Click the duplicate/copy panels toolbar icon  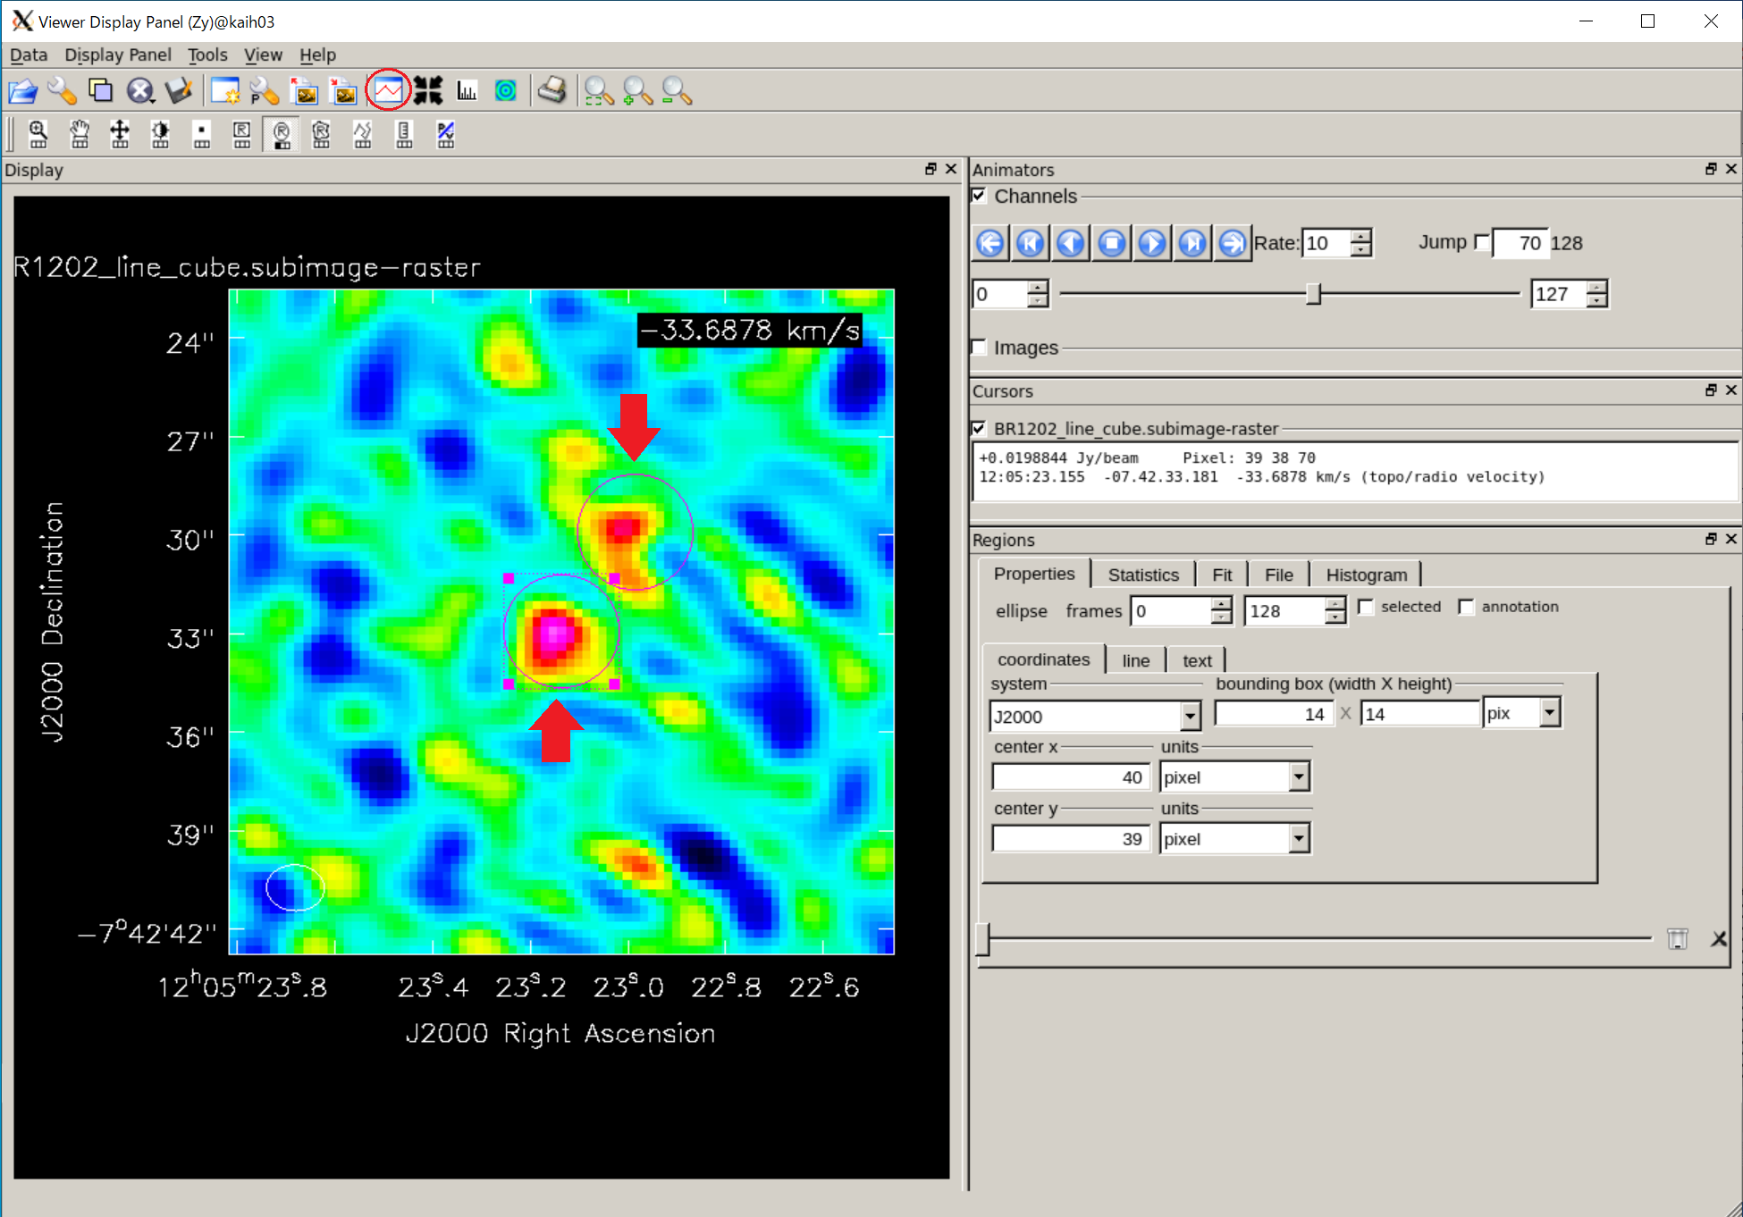101,91
